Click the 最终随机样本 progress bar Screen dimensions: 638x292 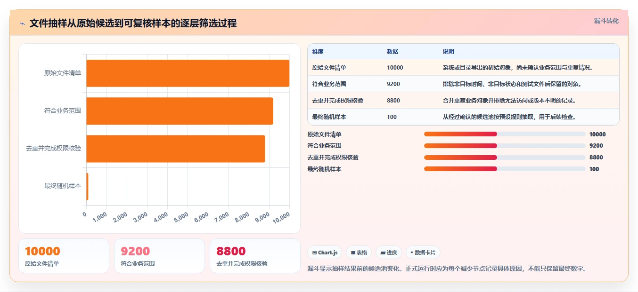click(505, 169)
